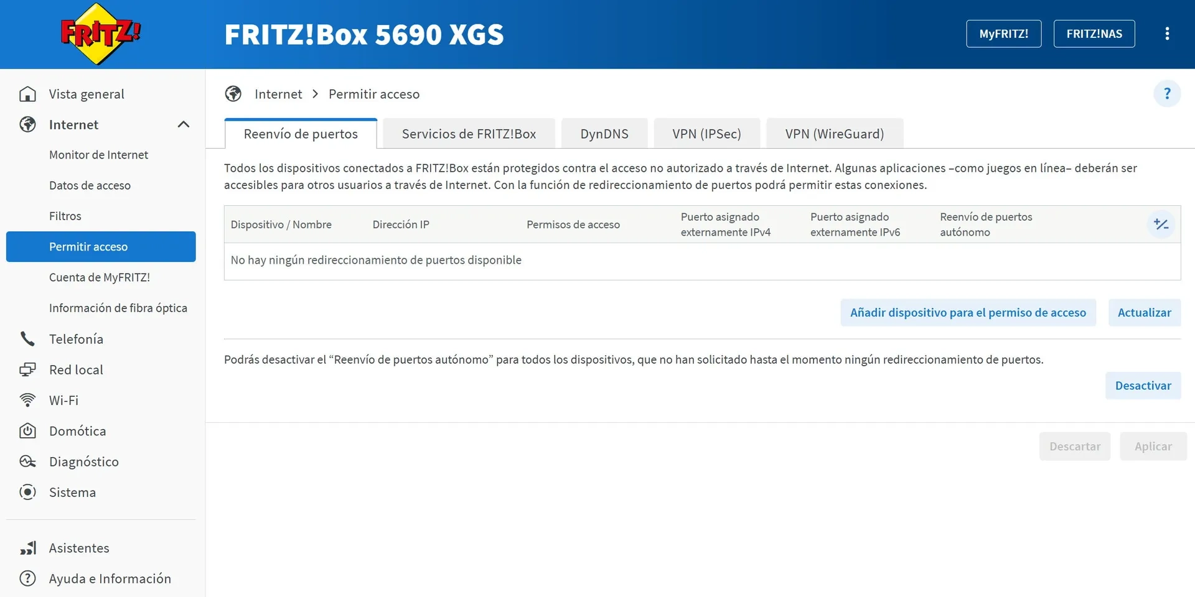Image resolution: width=1195 pixels, height=597 pixels.
Task: Click the globe icon in breadcrumb
Action: point(233,94)
